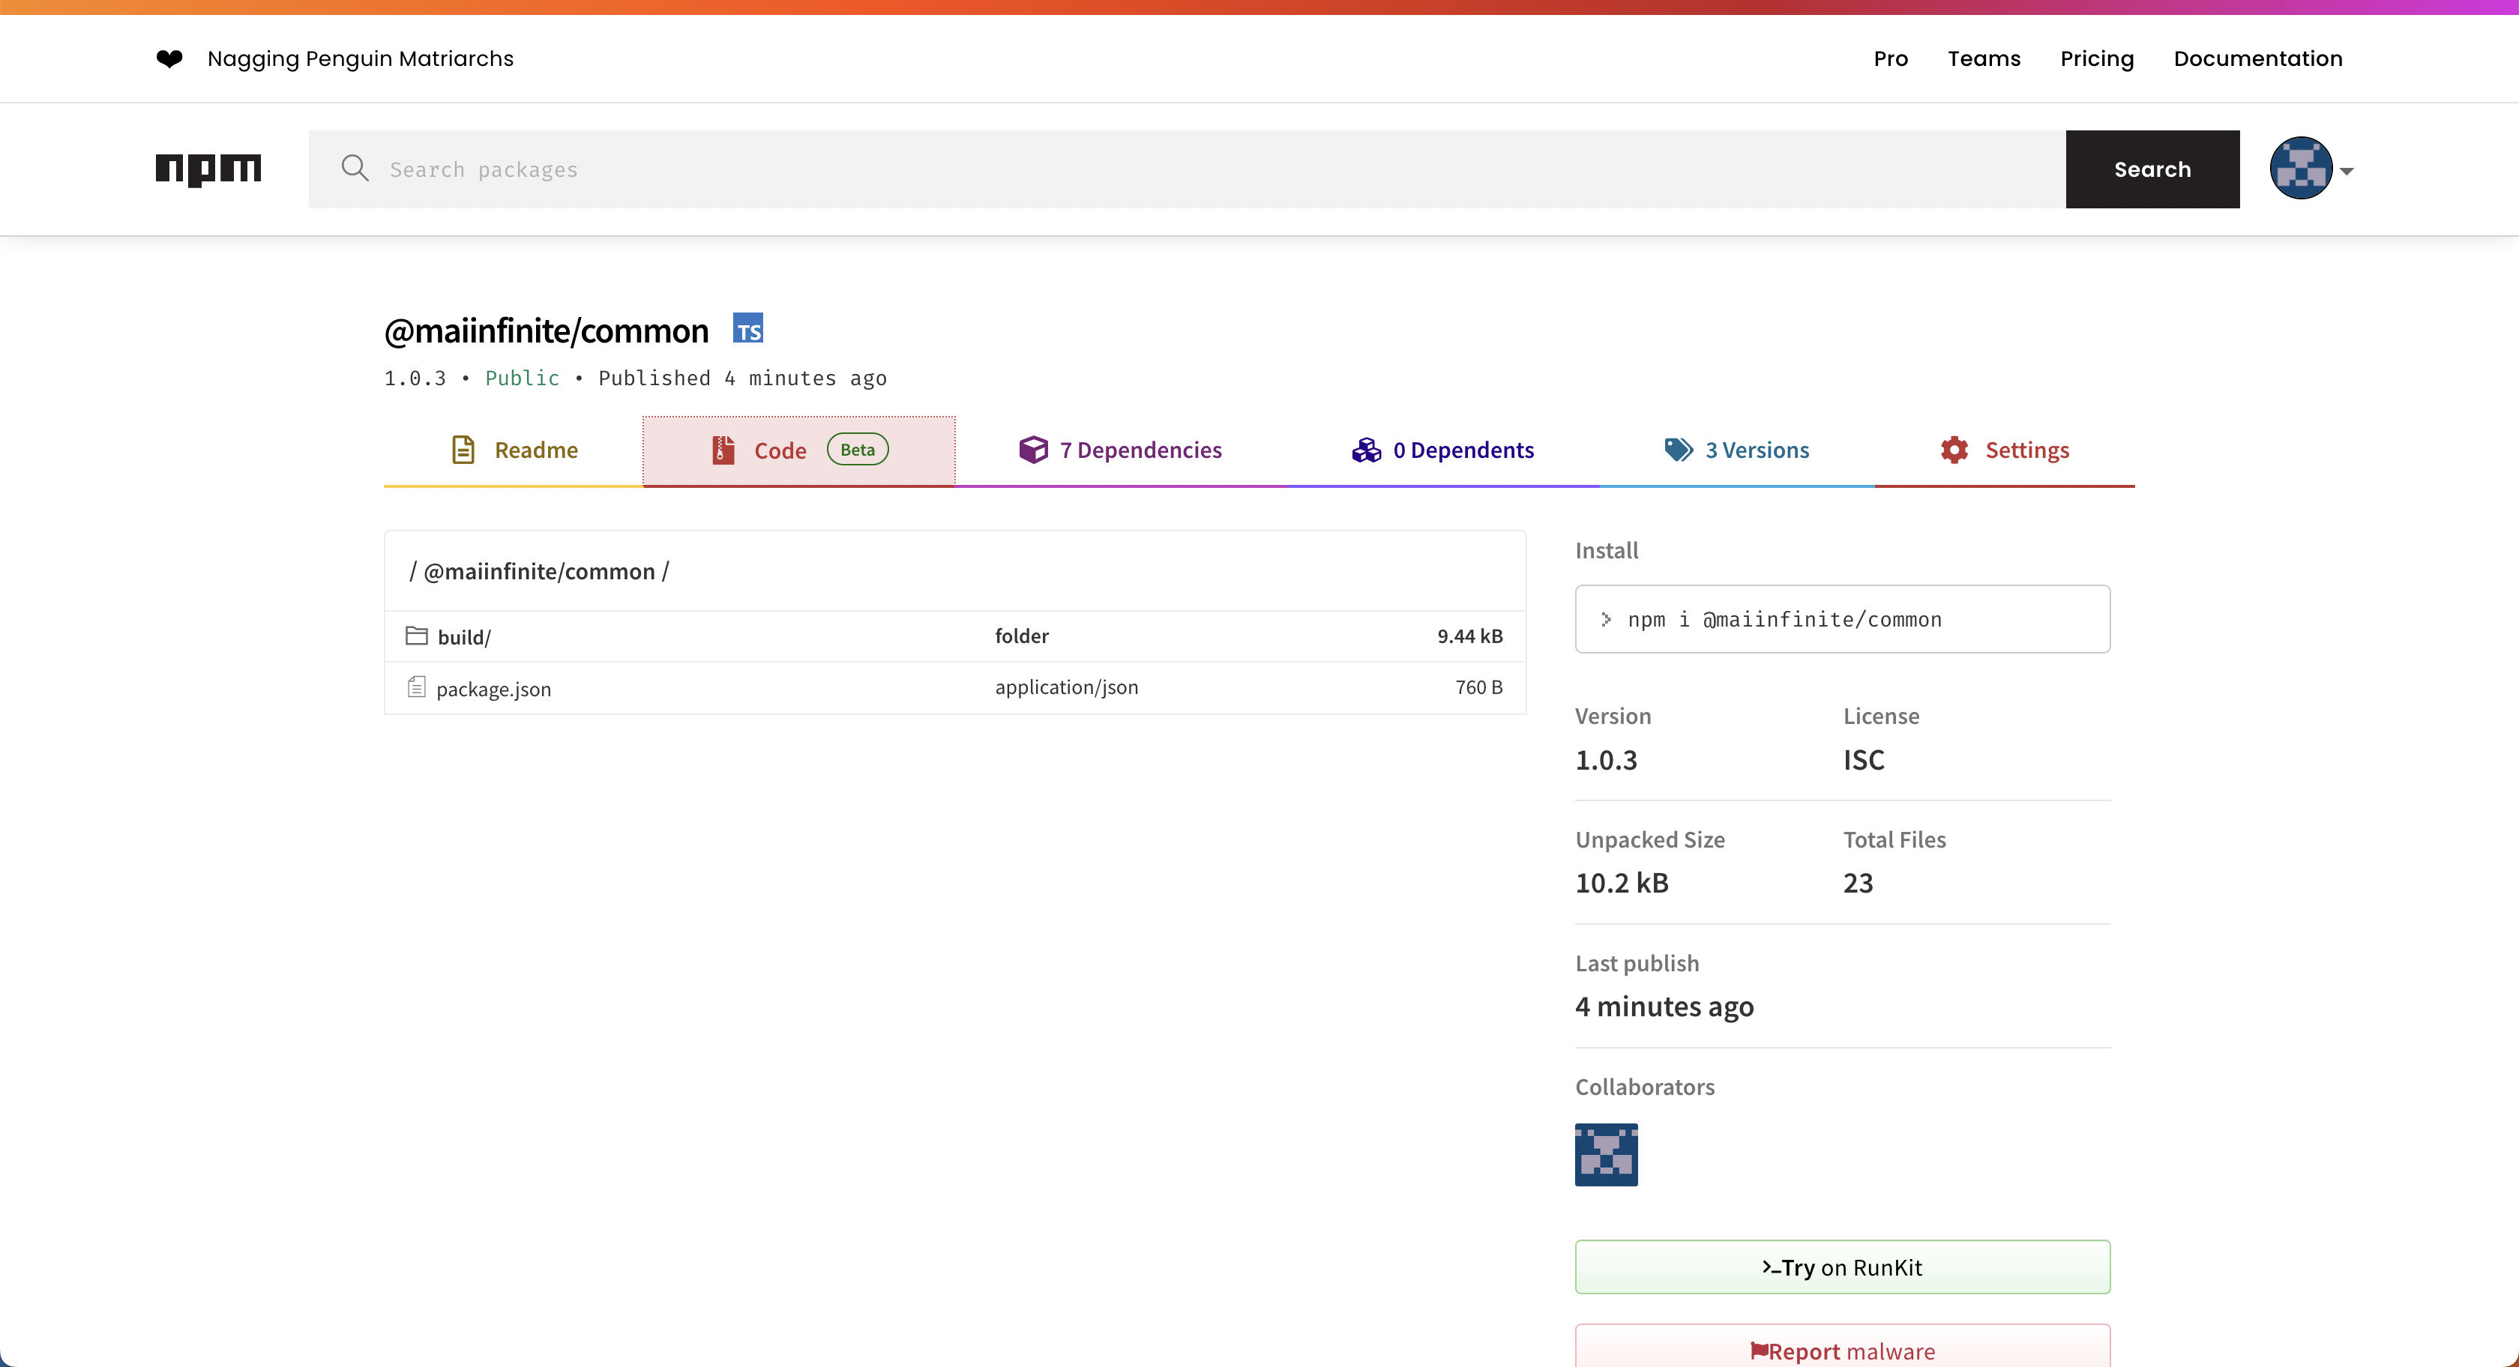Click the Settings gear icon
This screenshot has height=1367, width=2519.
tap(1954, 450)
